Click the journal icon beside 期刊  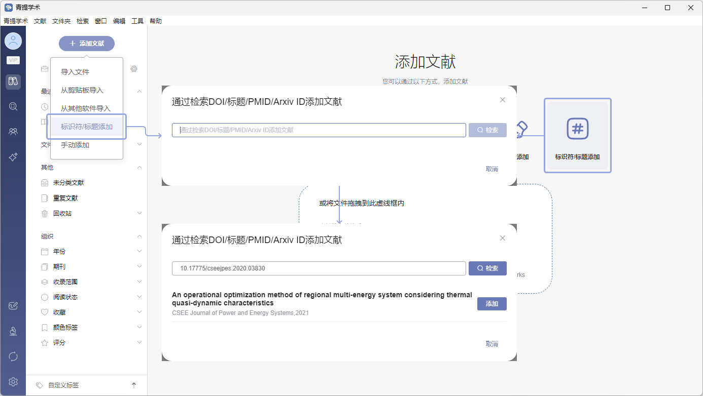click(x=45, y=266)
